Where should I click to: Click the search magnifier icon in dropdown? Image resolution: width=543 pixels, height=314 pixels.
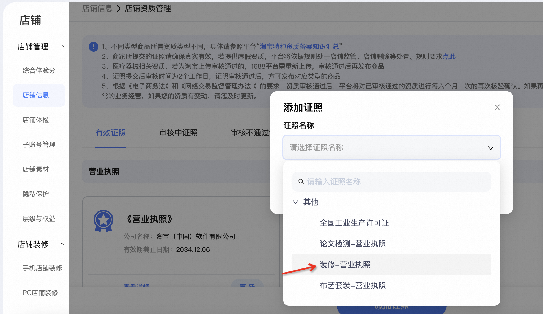301,182
